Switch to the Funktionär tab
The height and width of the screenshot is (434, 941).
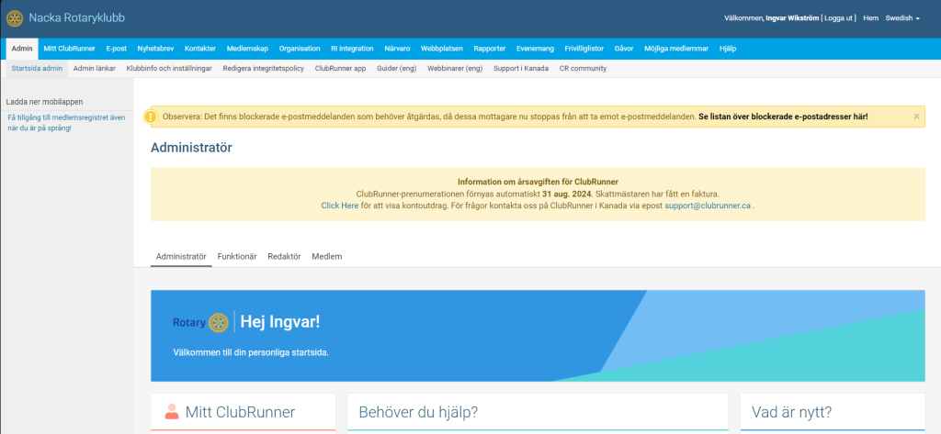236,256
